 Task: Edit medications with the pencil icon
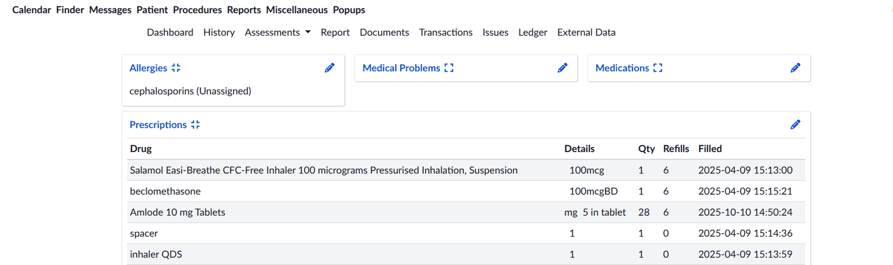[795, 68]
